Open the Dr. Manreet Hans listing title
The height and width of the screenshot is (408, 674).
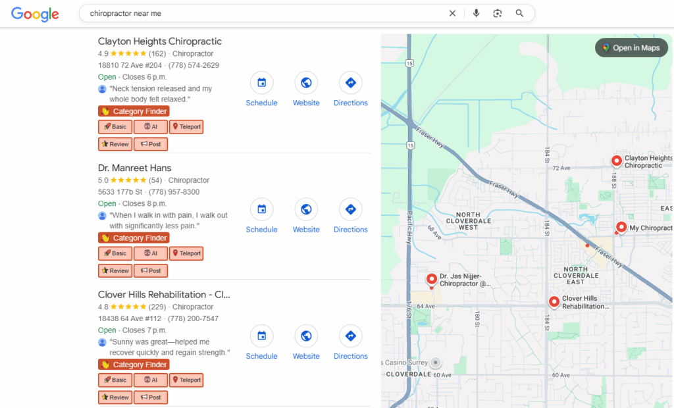[134, 168]
